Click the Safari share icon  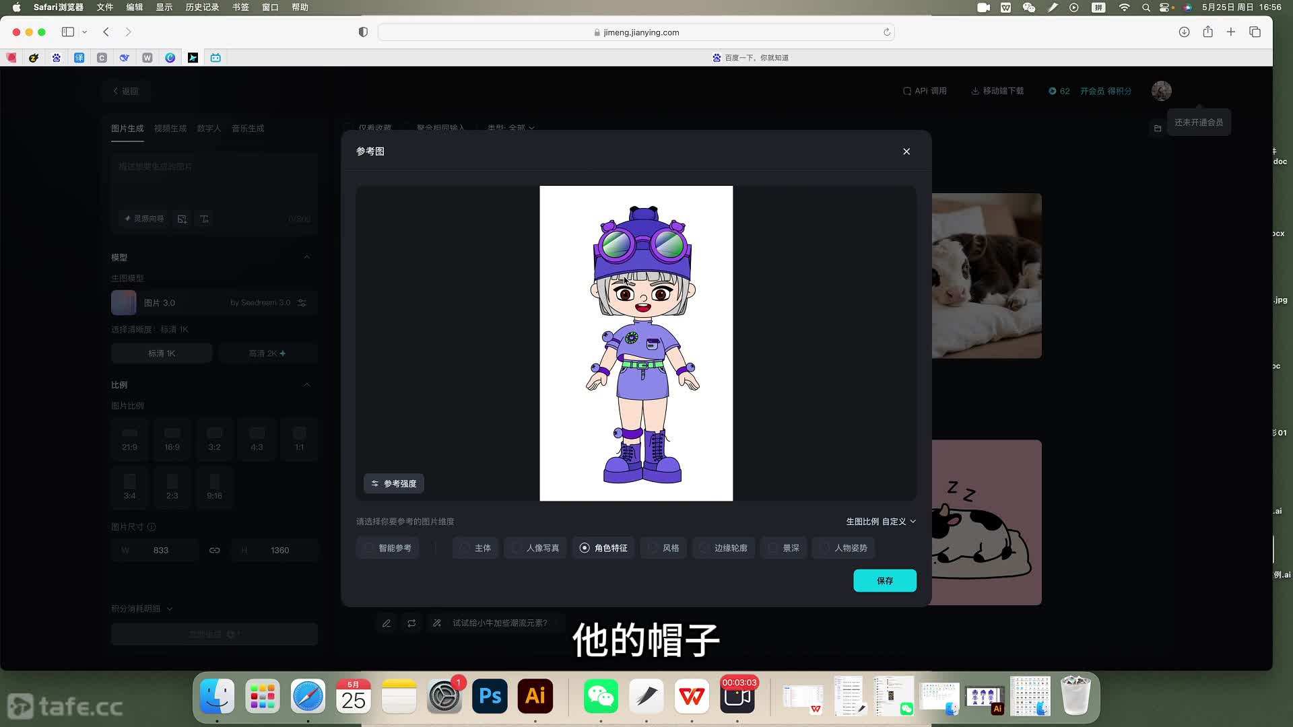tap(1208, 32)
